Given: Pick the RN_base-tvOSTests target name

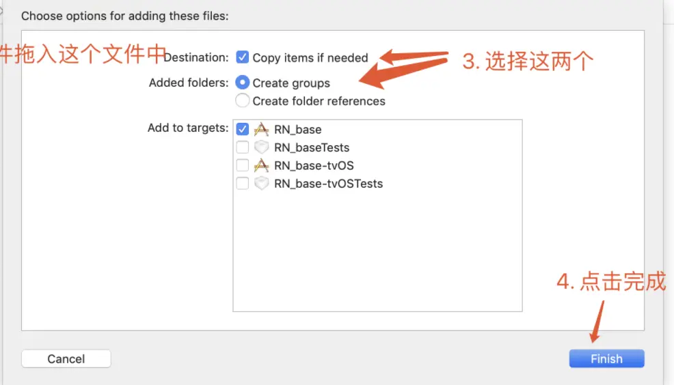Looking at the screenshot, I should click(328, 184).
